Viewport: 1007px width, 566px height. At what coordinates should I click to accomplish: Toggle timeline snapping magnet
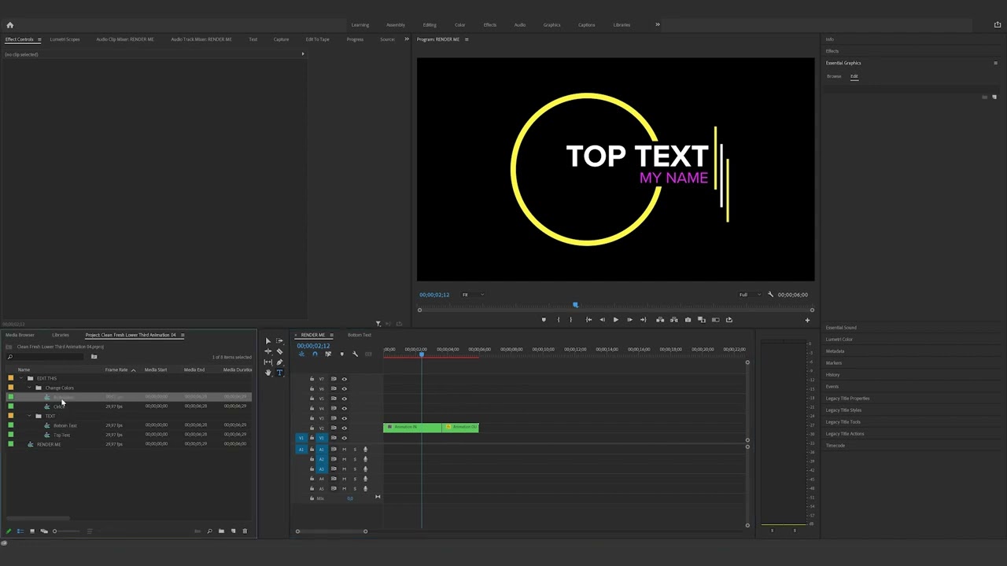(315, 354)
